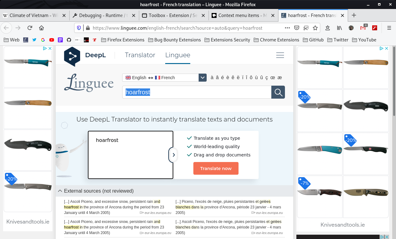Click the hoarfrost search input field

tap(197, 92)
